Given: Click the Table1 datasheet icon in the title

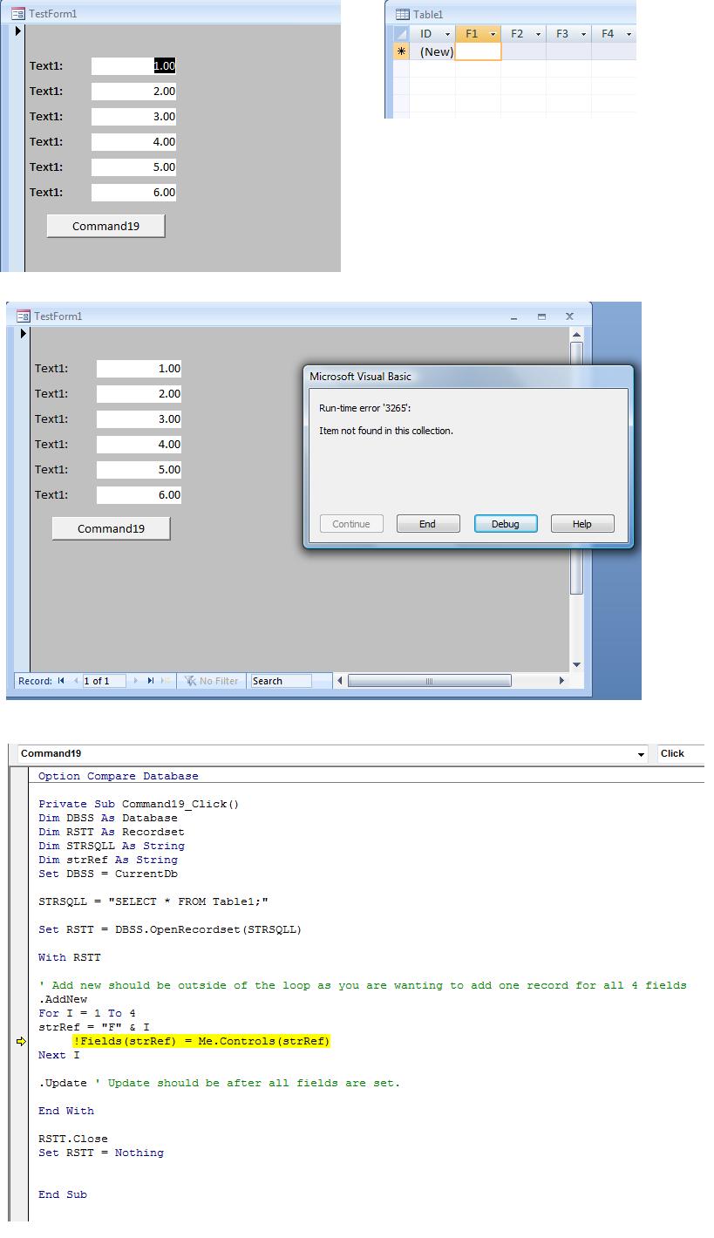Looking at the screenshot, I should tap(402, 14).
